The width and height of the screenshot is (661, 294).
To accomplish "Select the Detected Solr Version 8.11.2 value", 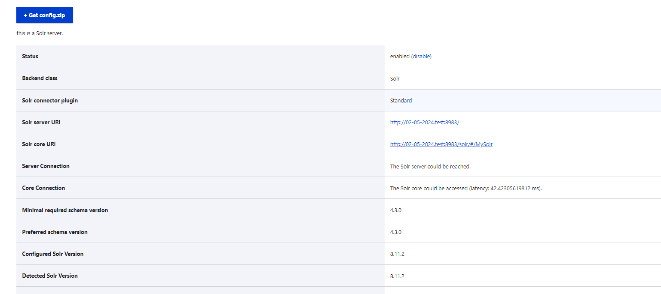I will point(397,276).
